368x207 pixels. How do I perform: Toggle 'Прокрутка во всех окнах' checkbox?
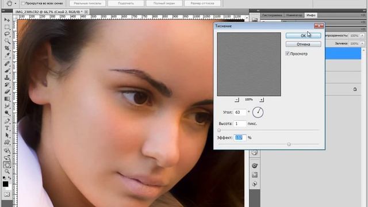click(x=23, y=3)
